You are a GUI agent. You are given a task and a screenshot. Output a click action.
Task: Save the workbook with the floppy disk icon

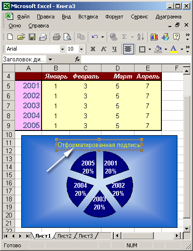pyautogui.click(x=32, y=37)
